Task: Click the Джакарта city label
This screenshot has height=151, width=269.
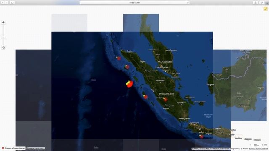Action: click(x=195, y=123)
